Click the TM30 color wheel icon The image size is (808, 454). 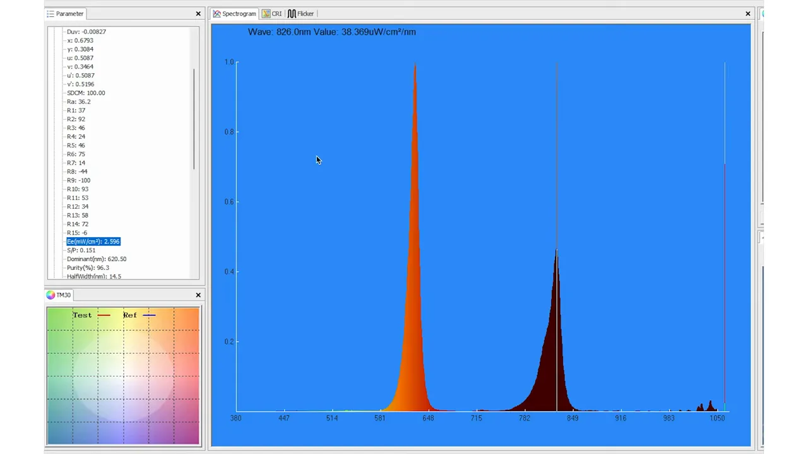click(x=50, y=294)
